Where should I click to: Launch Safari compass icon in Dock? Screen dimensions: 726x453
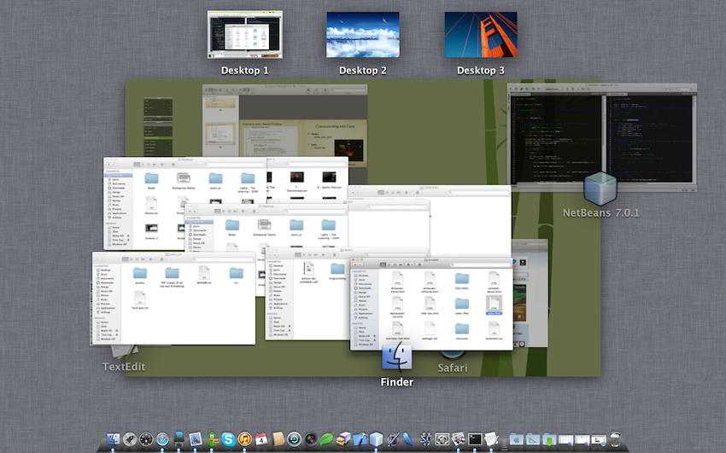click(162, 439)
